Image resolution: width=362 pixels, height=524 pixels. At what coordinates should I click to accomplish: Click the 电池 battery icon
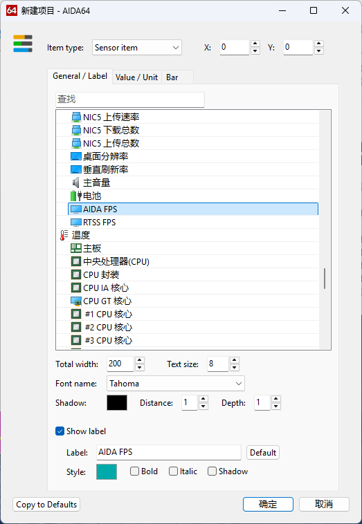point(76,196)
